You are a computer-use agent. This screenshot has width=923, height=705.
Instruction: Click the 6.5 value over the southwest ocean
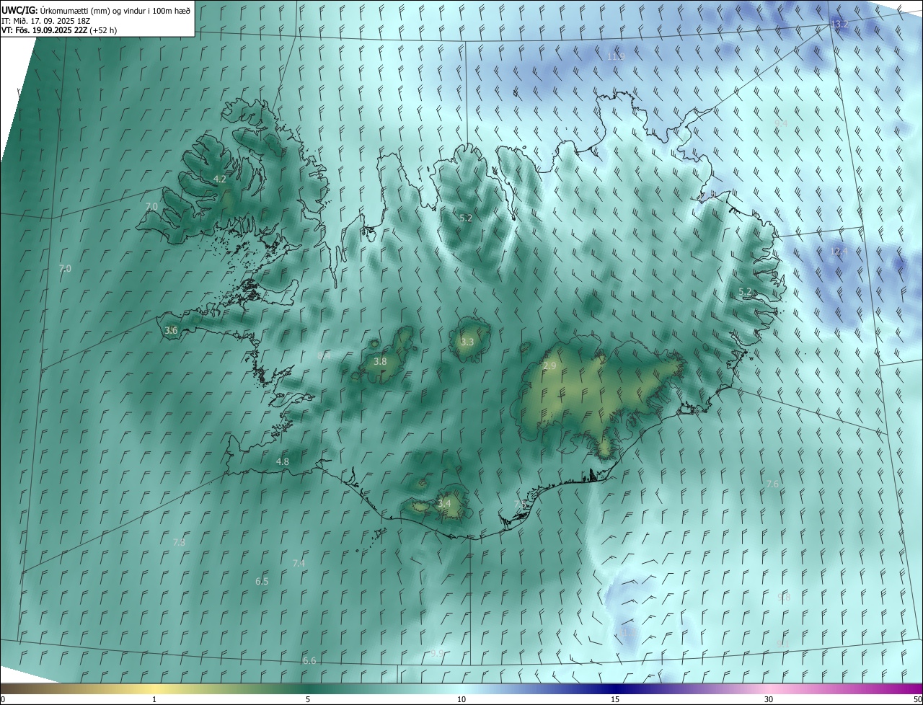[x=262, y=581]
